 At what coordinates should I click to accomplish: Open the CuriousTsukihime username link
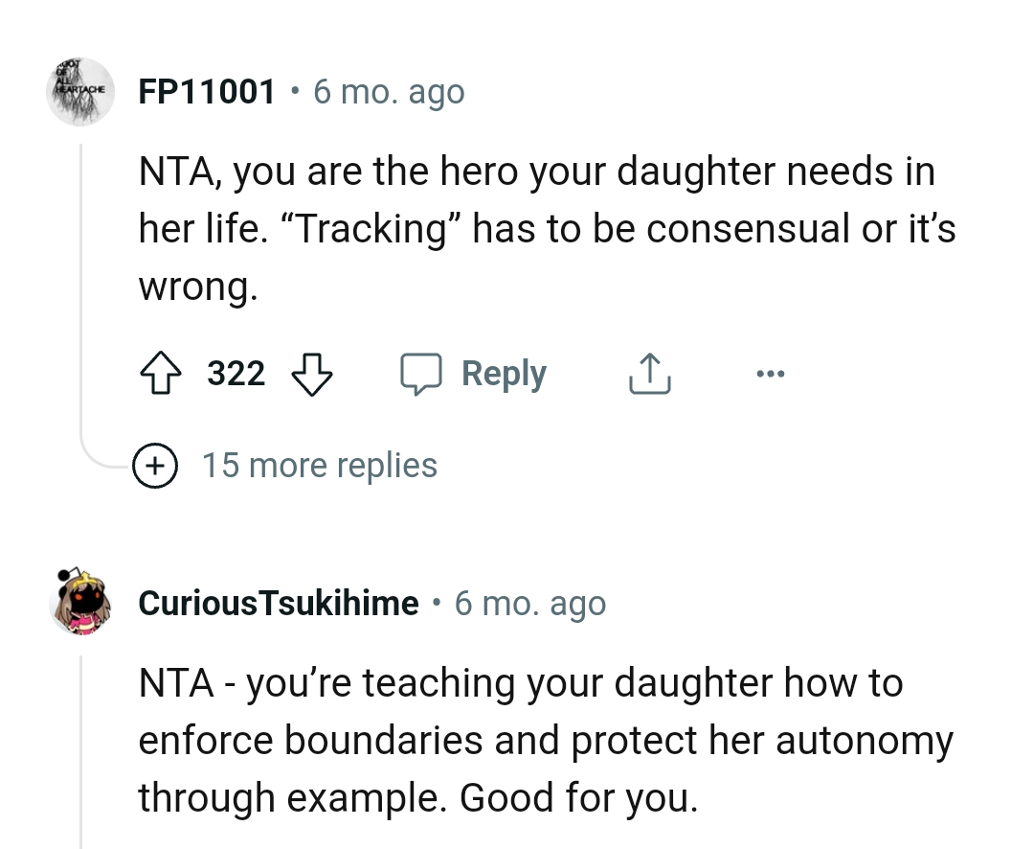279,604
